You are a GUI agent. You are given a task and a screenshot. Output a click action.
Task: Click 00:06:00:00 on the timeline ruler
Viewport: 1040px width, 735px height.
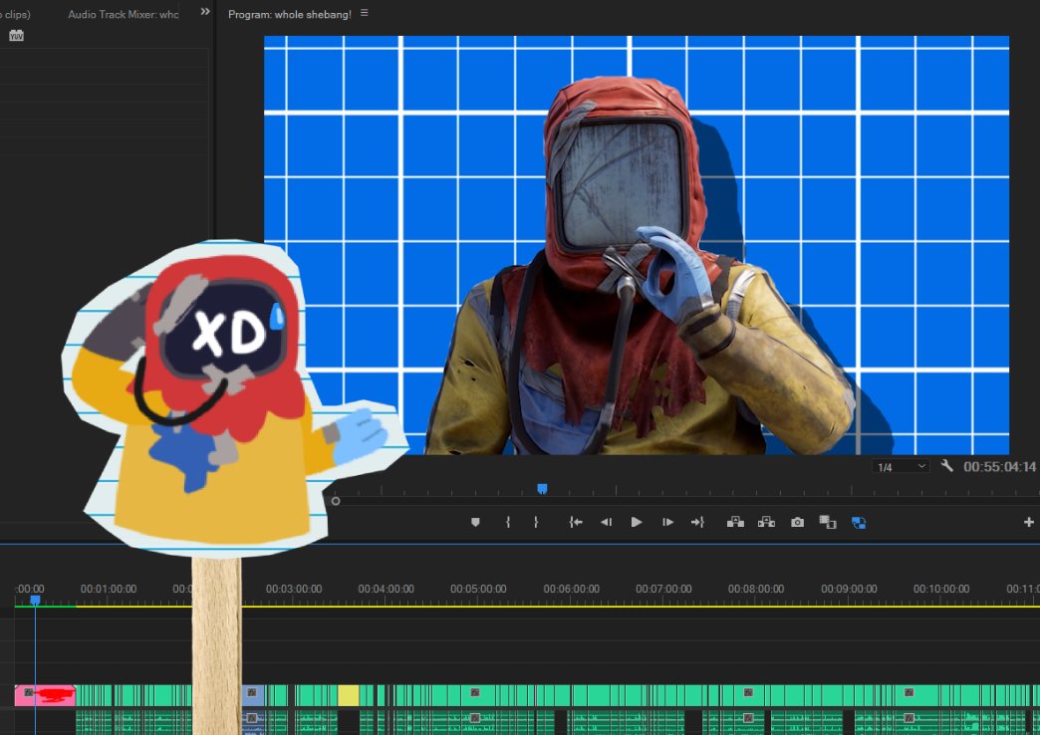tap(571, 589)
